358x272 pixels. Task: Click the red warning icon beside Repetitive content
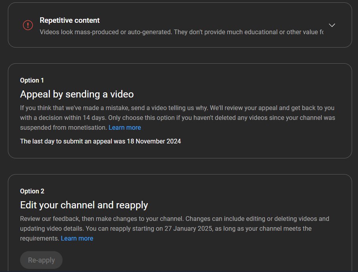tap(28, 25)
